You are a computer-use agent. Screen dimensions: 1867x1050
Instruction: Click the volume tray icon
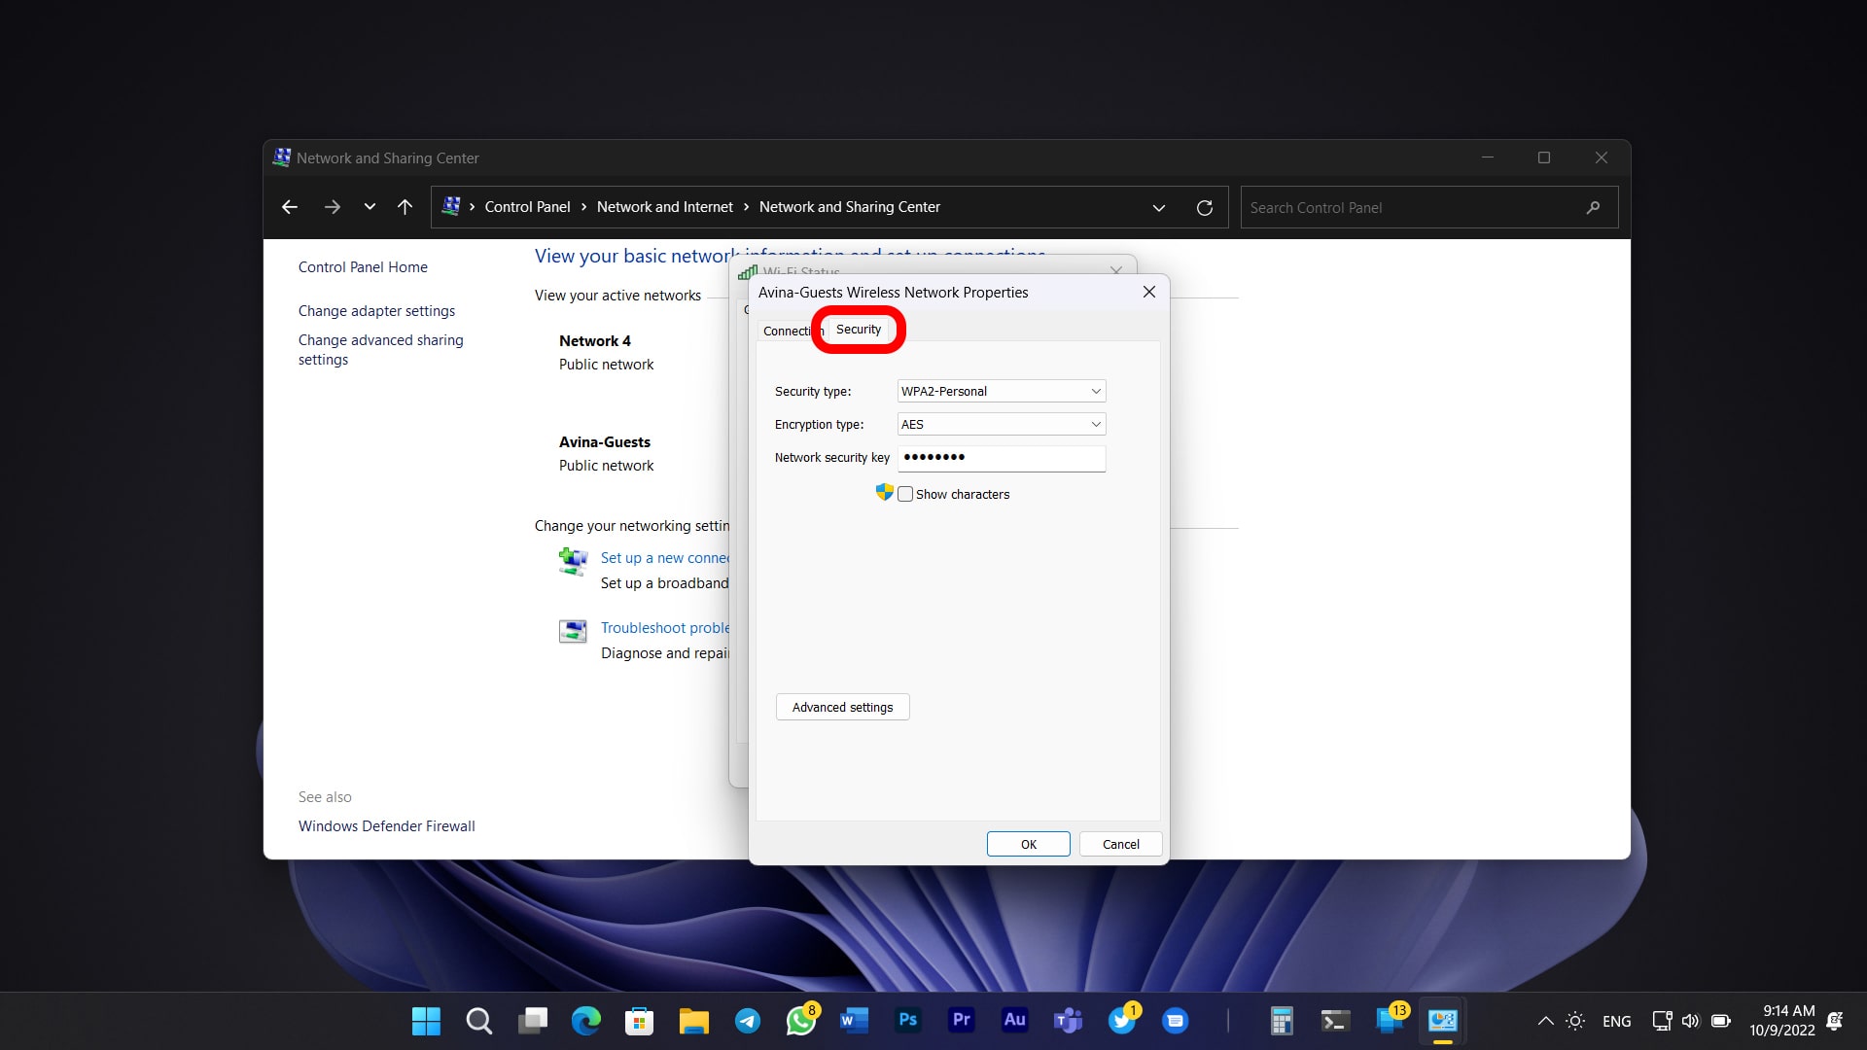pos(1690,1021)
